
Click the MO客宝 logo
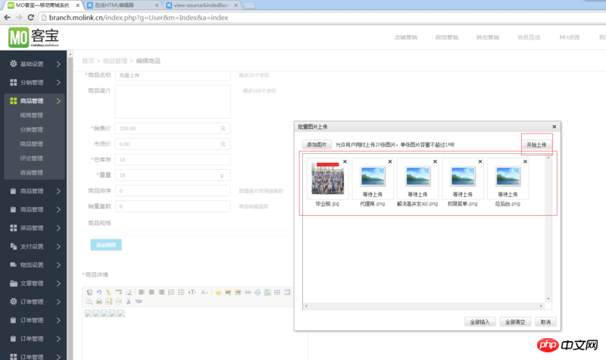tap(33, 37)
